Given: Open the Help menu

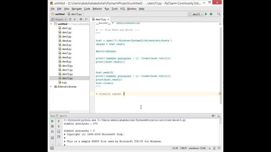Looking at the screenshot, I should click(141, 9).
